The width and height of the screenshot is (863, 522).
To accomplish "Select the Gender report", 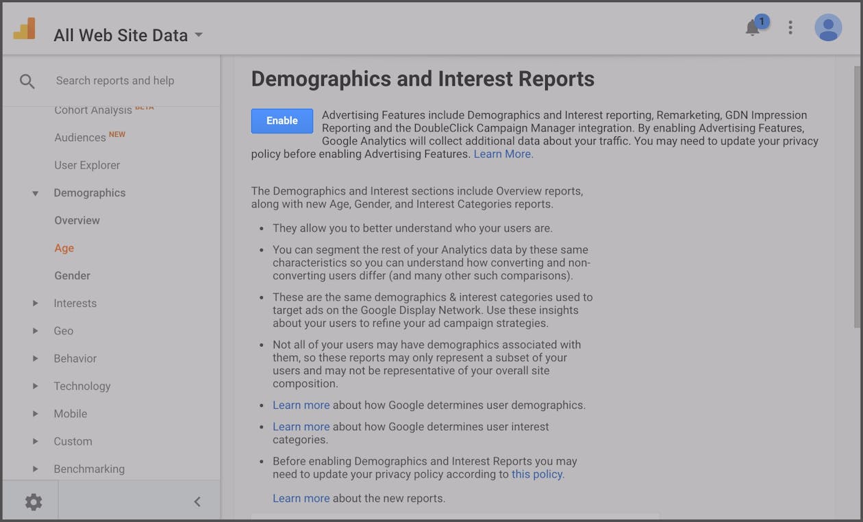I will [x=73, y=275].
